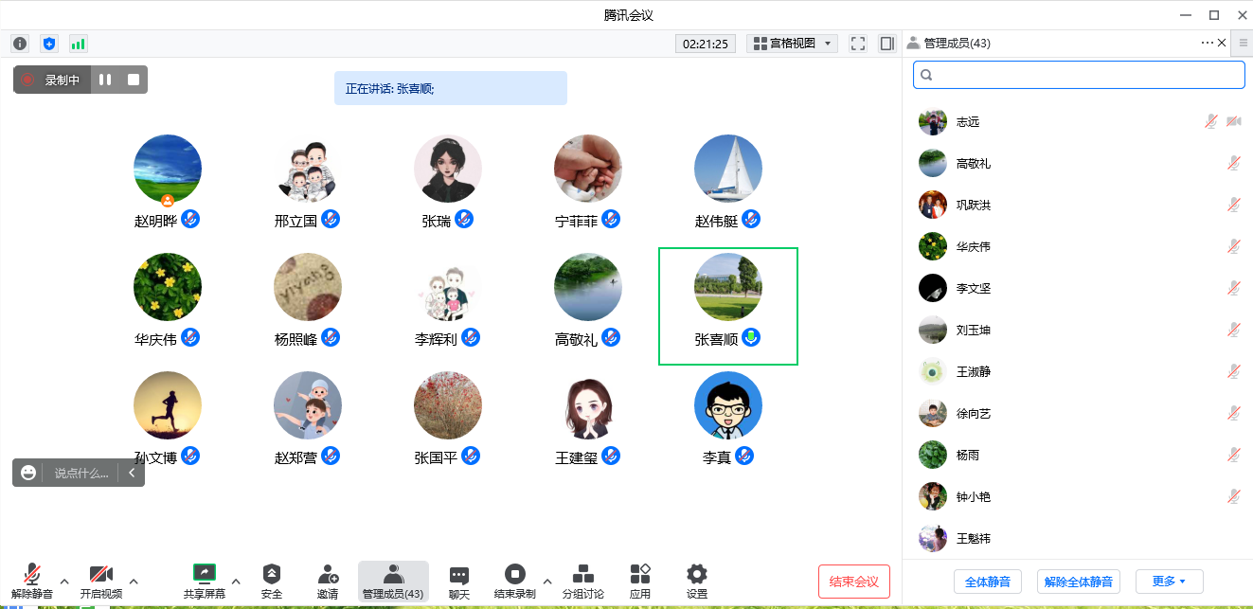Unmute microphone via 解除静音
1253x609 pixels.
[x=32, y=581]
